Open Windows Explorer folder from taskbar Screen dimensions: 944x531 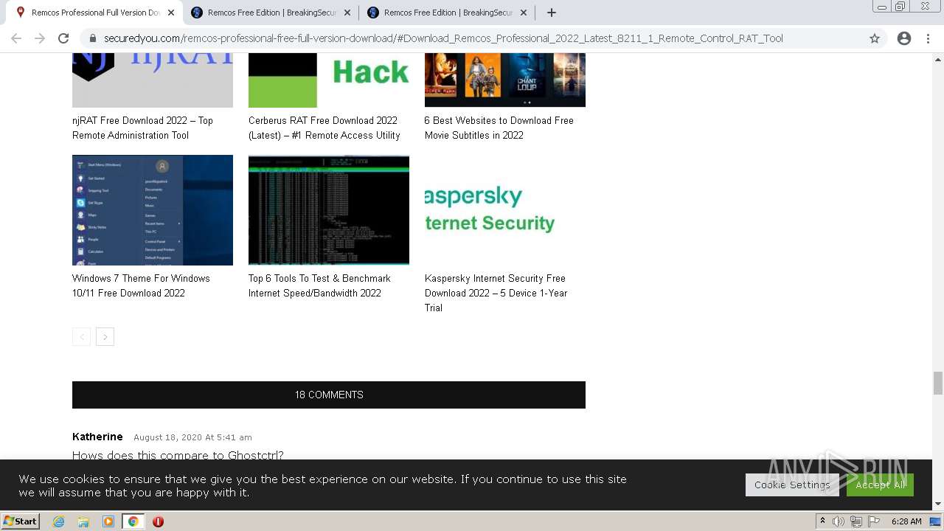pyautogui.click(x=83, y=521)
